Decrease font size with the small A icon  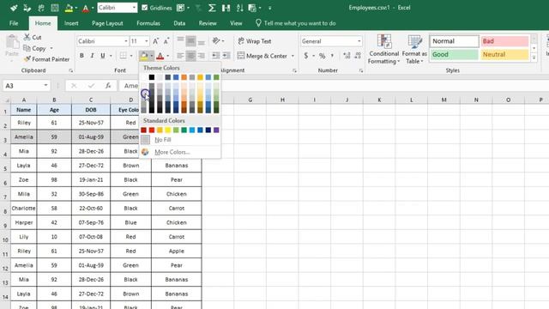166,41
